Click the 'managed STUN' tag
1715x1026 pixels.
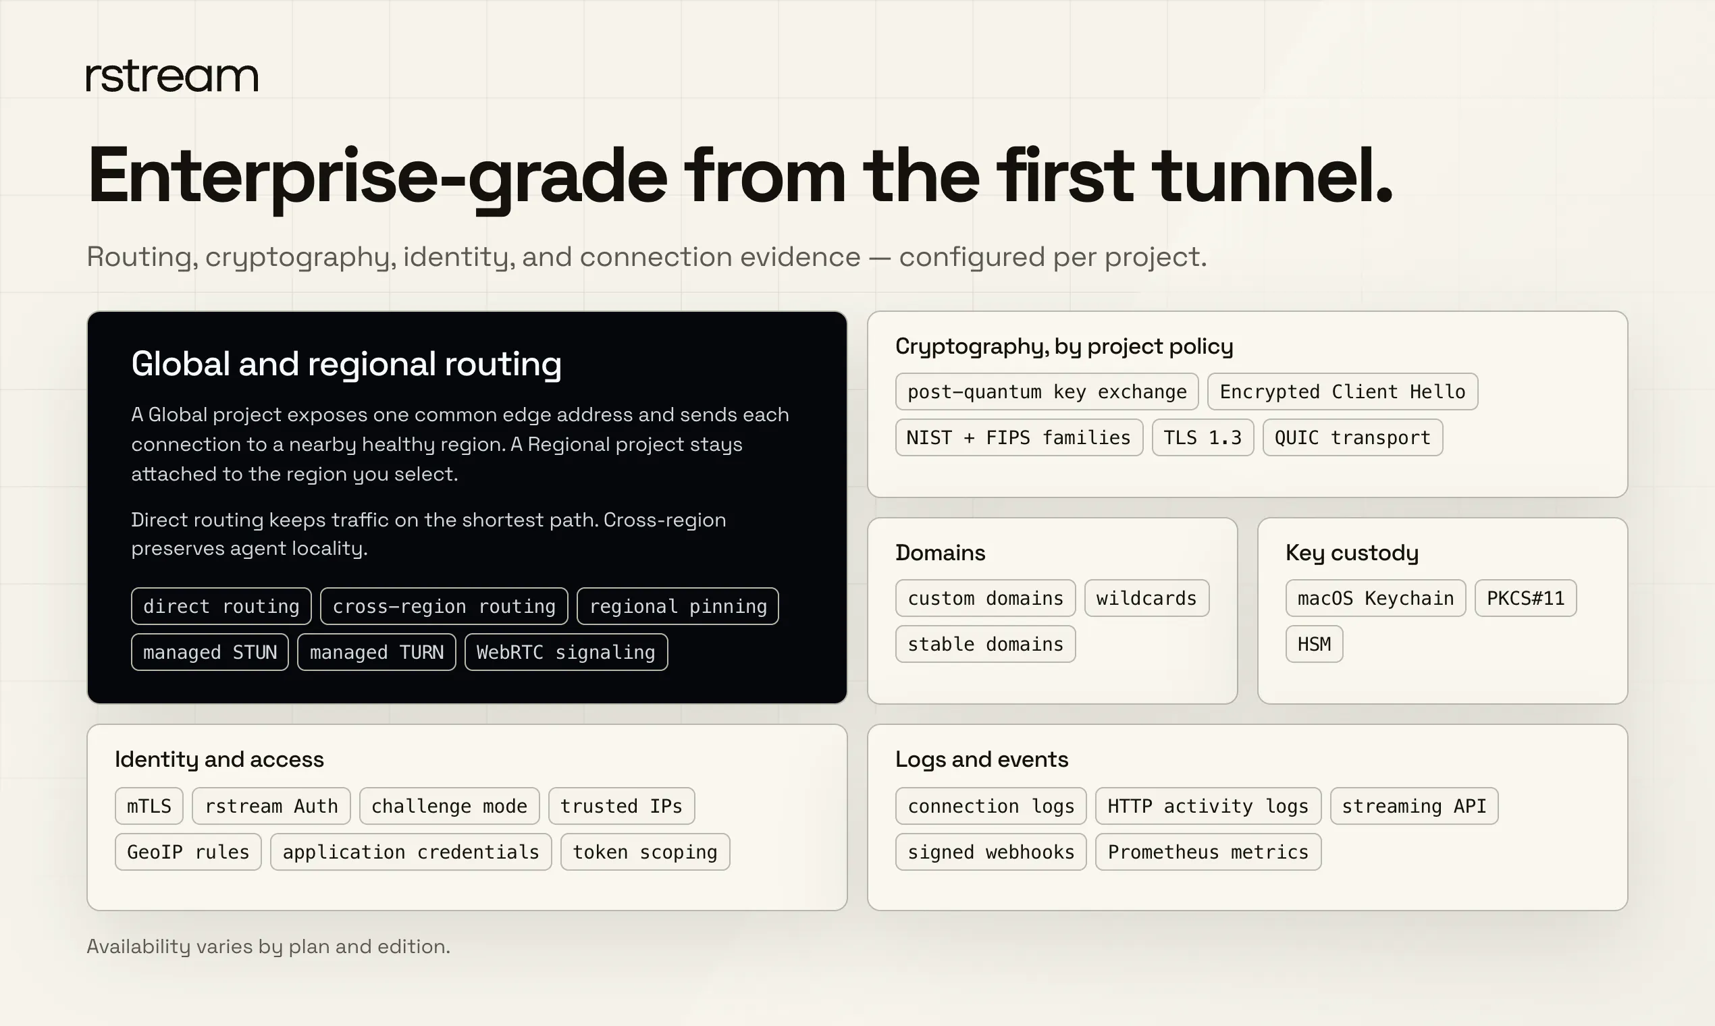tap(209, 652)
